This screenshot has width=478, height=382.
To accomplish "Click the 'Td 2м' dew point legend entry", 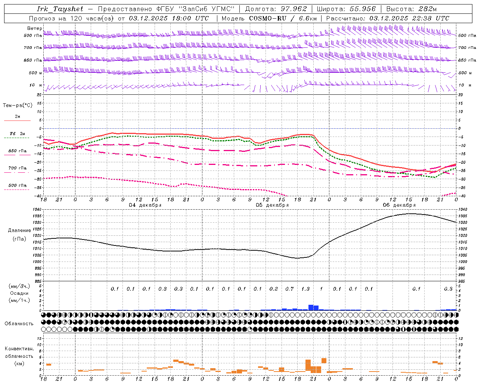I will coord(18,134).
